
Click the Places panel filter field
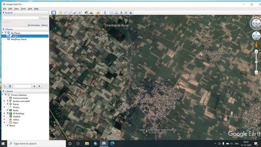[x=22, y=86]
